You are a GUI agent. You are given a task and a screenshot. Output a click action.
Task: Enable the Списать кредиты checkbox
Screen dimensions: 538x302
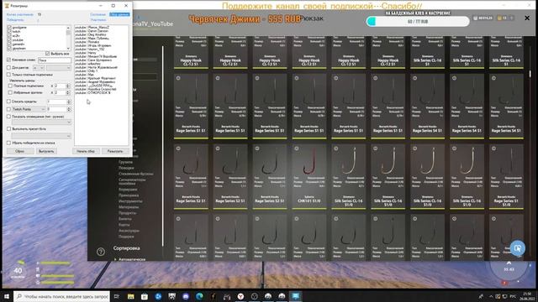pyautogui.click(x=9, y=102)
